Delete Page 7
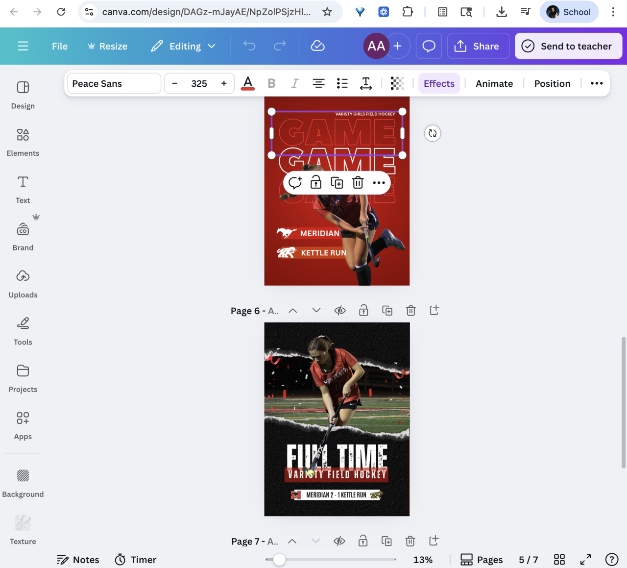The height and width of the screenshot is (568, 627). [x=410, y=542]
